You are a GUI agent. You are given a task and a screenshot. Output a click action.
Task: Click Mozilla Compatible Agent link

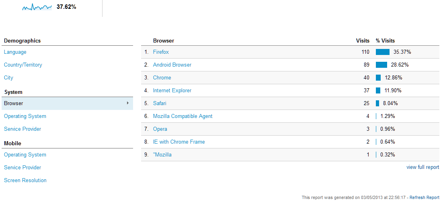183,116
